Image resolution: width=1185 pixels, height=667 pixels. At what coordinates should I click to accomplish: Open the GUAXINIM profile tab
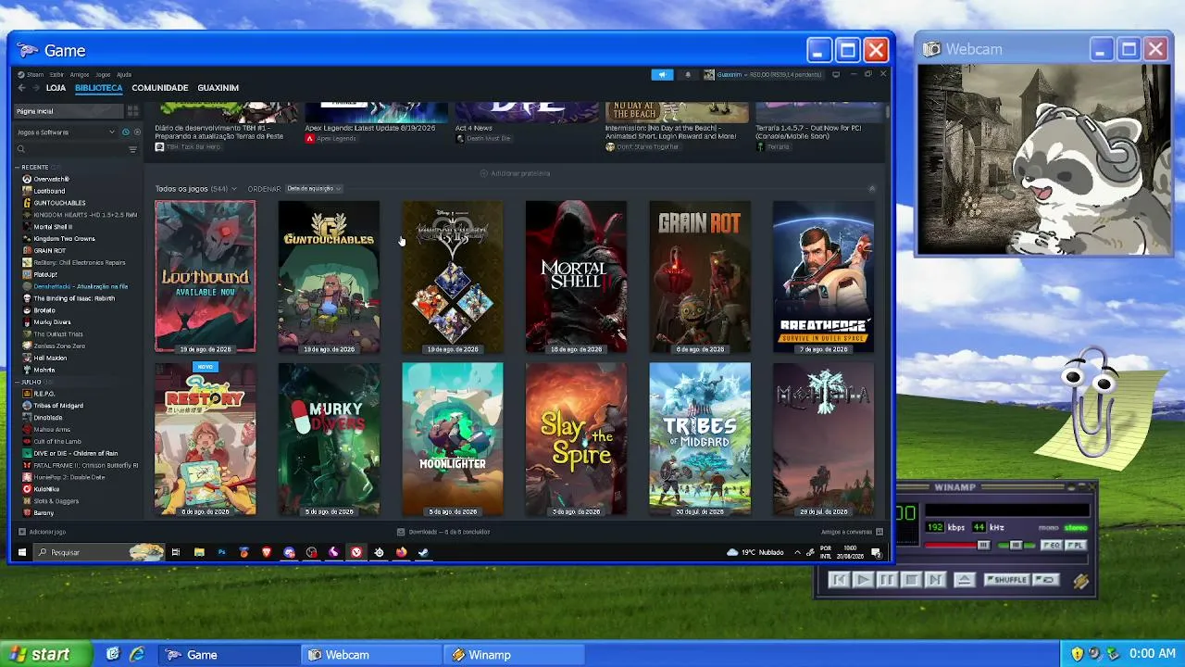pos(218,88)
